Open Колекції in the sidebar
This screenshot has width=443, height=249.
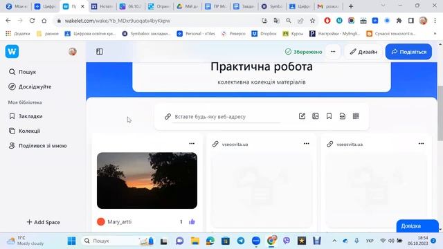pos(25,131)
